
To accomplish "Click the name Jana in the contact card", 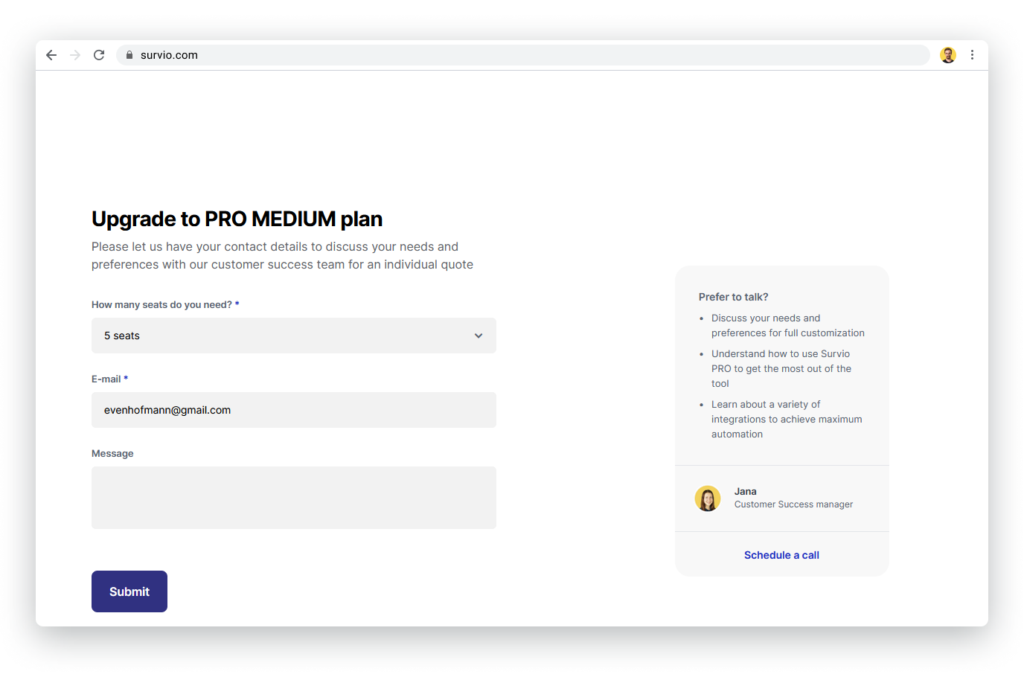I will [746, 491].
